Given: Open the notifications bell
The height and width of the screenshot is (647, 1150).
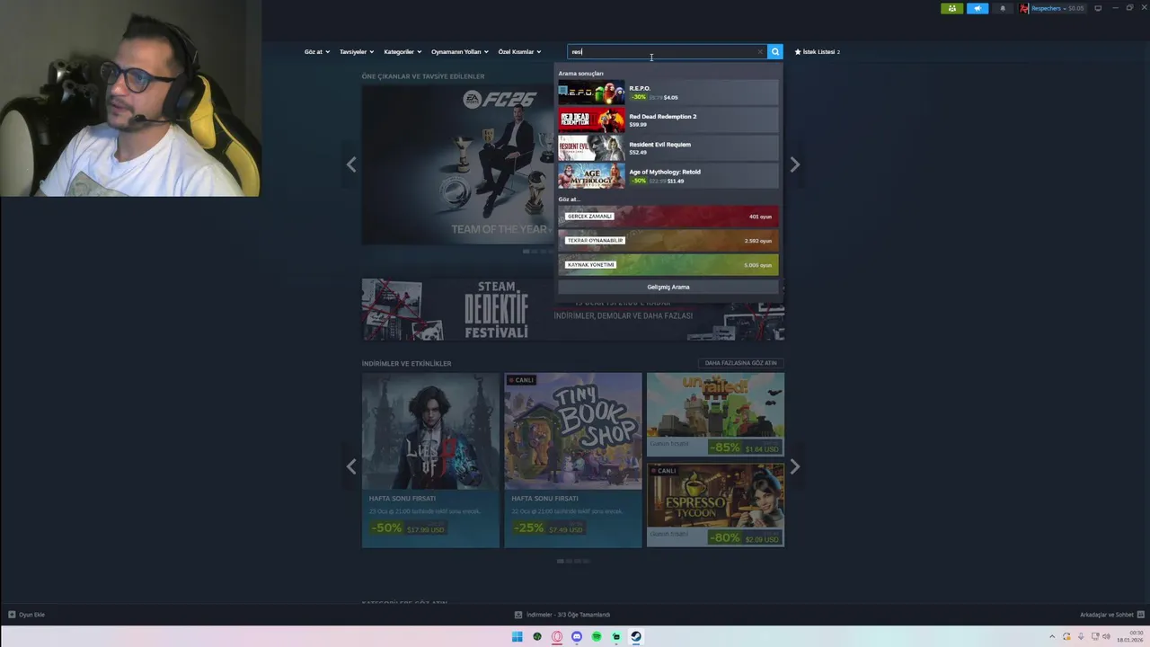Looking at the screenshot, I should (x=1003, y=8).
